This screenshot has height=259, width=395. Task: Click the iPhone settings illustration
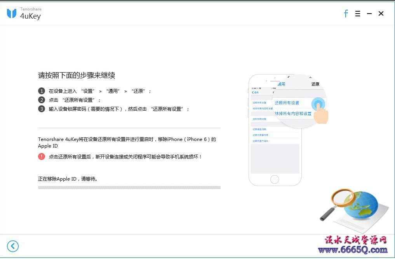click(x=288, y=130)
